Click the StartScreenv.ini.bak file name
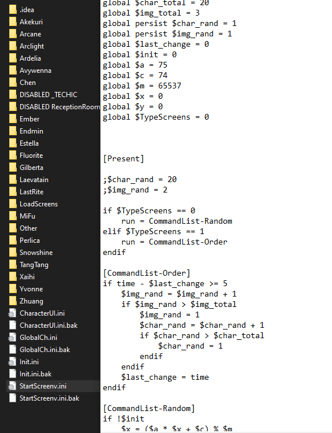The image size is (332, 433). 49,398
